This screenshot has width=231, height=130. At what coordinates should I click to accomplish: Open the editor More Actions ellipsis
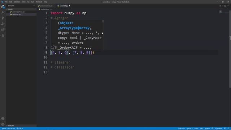[x=228, y=6]
